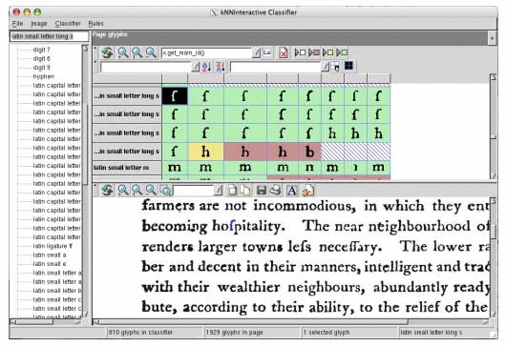This screenshot has height=347, width=506.
Task: Delete selected glyphs with the red X icon
Action: click(283, 52)
